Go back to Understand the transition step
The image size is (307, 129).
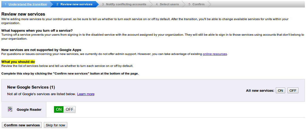click(28, 4)
